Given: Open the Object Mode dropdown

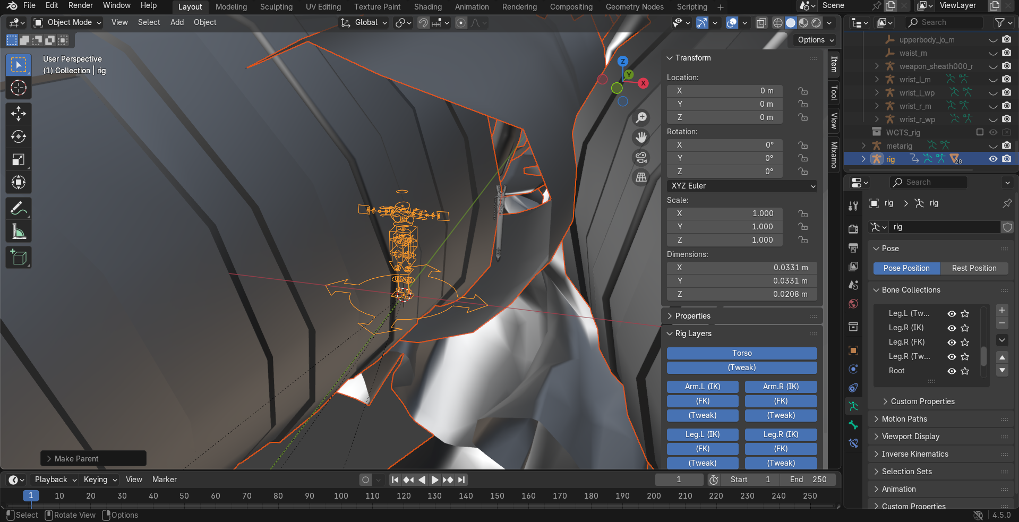Looking at the screenshot, I should (x=67, y=22).
